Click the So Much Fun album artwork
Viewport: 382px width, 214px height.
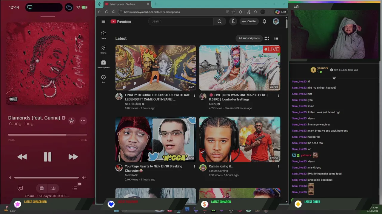click(47, 64)
